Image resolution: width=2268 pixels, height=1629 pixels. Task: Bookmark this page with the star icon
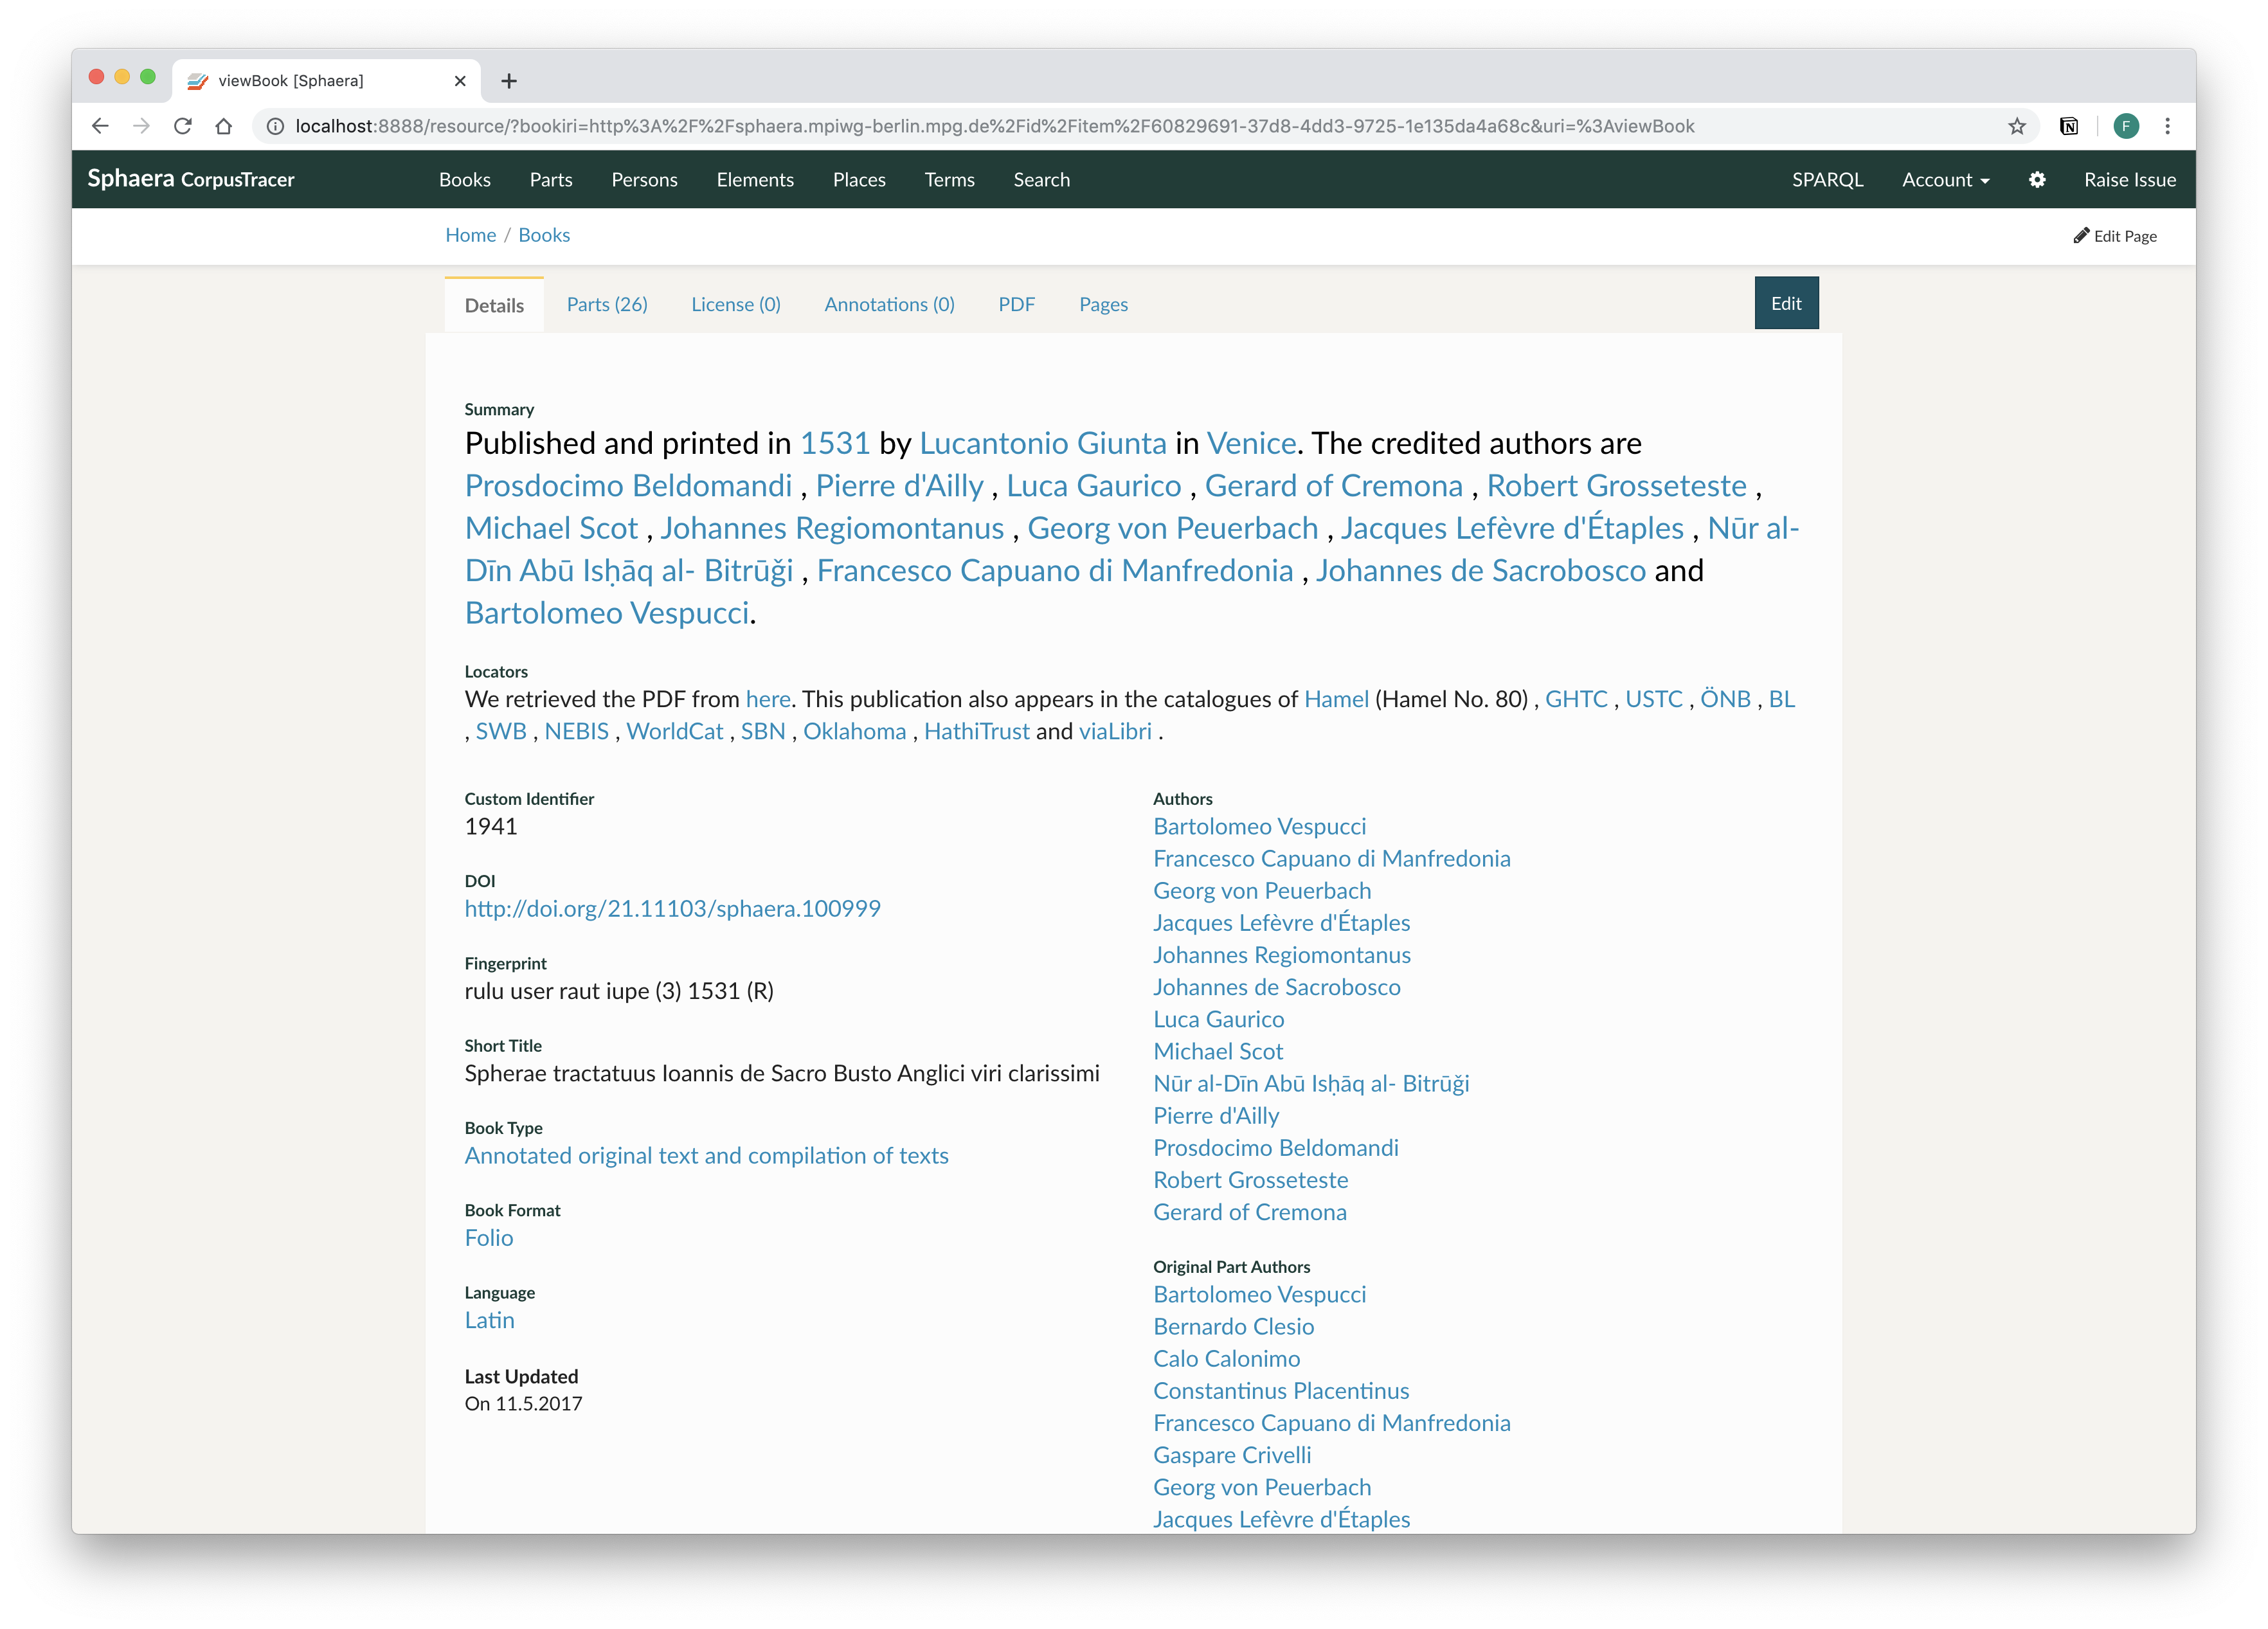[x=2016, y=126]
